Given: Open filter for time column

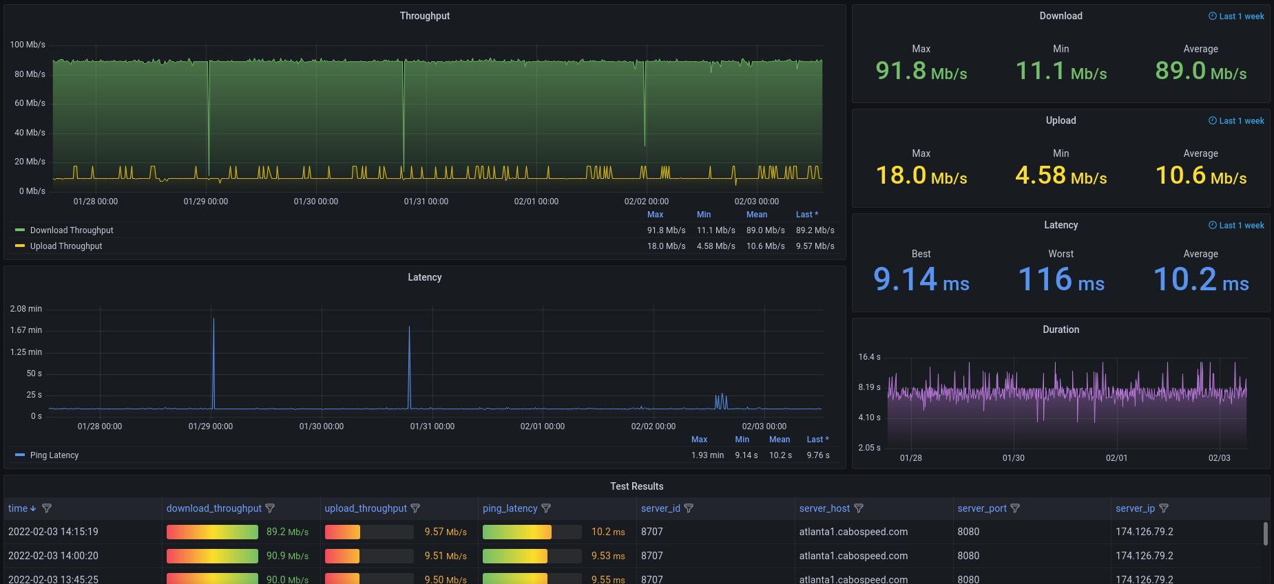Looking at the screenshot, I should [x=47, y=508].
